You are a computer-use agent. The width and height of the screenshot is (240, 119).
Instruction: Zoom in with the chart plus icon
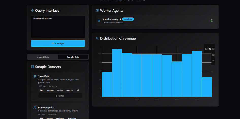213,49
